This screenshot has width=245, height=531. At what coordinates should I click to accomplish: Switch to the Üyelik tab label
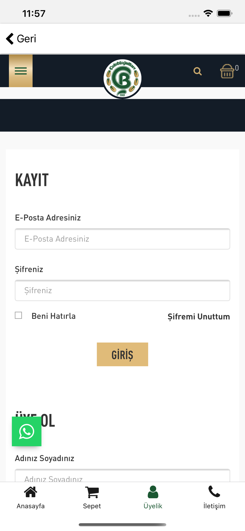[153, 506]
